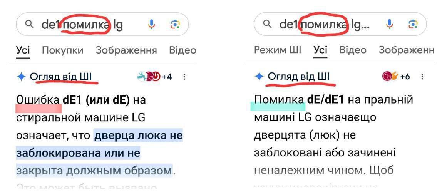Viewport: 447px width, 191px height.
Task: Switch to the Покупки tab
Action: point(62,50)
